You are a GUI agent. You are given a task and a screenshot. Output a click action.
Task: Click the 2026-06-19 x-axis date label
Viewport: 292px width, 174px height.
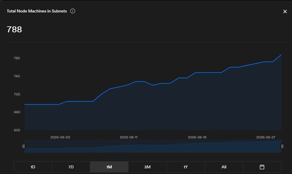pyautogui.click(x=197, y=137)
